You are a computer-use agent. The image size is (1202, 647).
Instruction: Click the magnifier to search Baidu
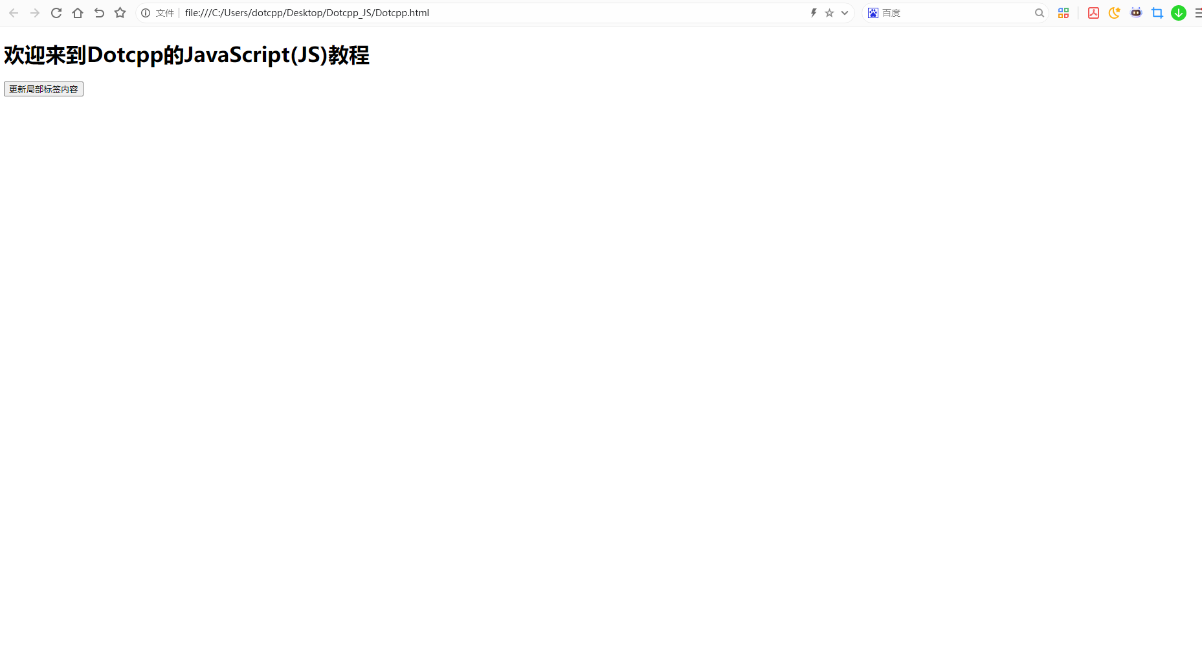1039,12
